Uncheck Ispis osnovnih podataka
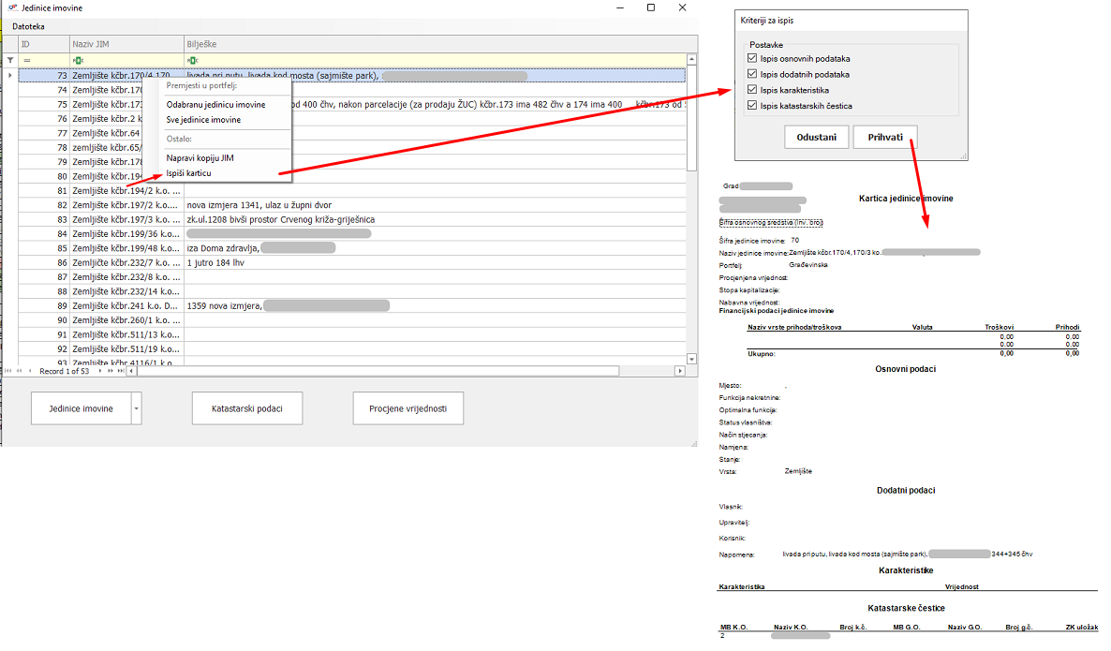Viewport: 1111px width, 651px height. [x=752, y=59]
